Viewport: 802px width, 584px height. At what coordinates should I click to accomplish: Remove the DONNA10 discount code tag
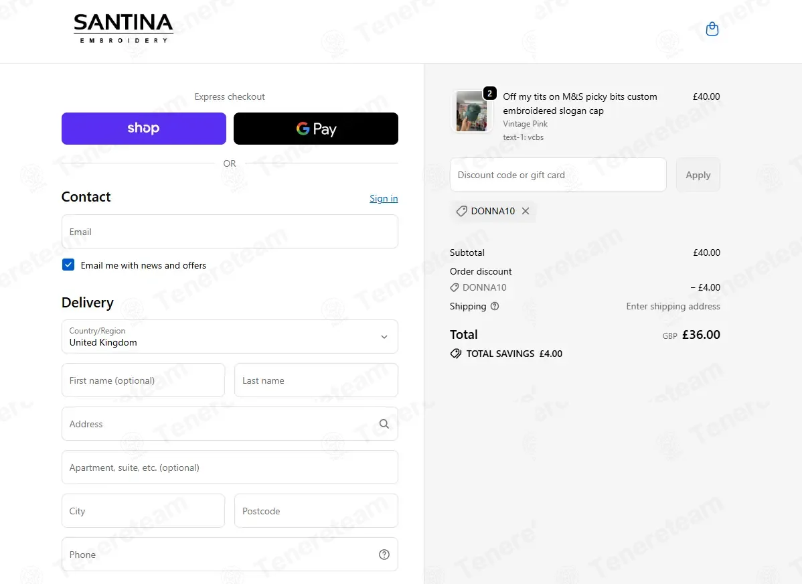click(526, 211)
